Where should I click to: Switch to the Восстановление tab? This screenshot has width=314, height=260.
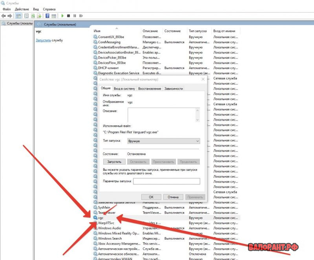pos(150,88)
